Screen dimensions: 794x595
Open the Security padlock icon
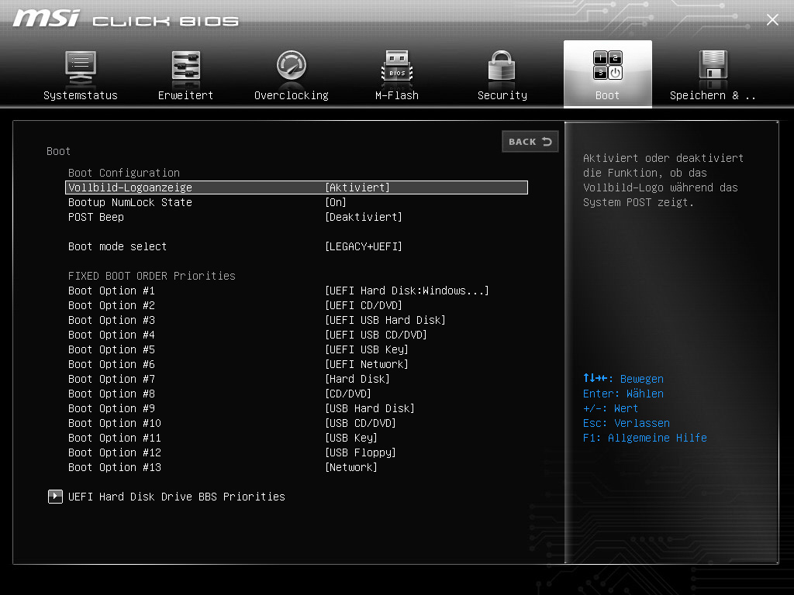[502, 66]
